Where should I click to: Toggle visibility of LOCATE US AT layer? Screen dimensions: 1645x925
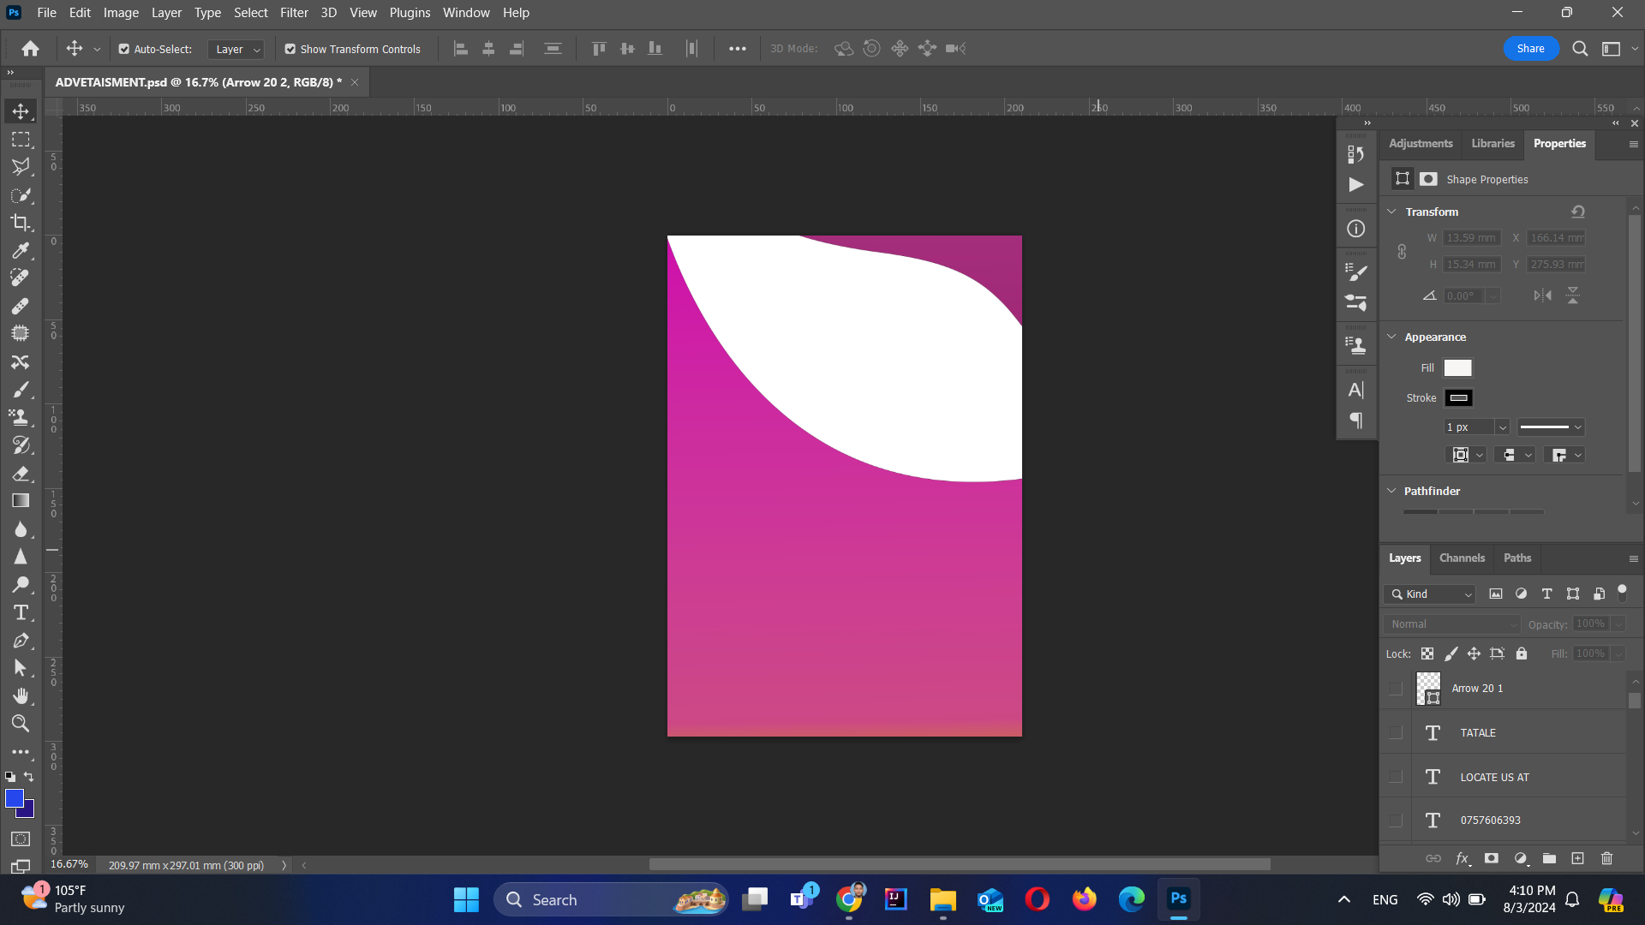tap(1396, 777)
